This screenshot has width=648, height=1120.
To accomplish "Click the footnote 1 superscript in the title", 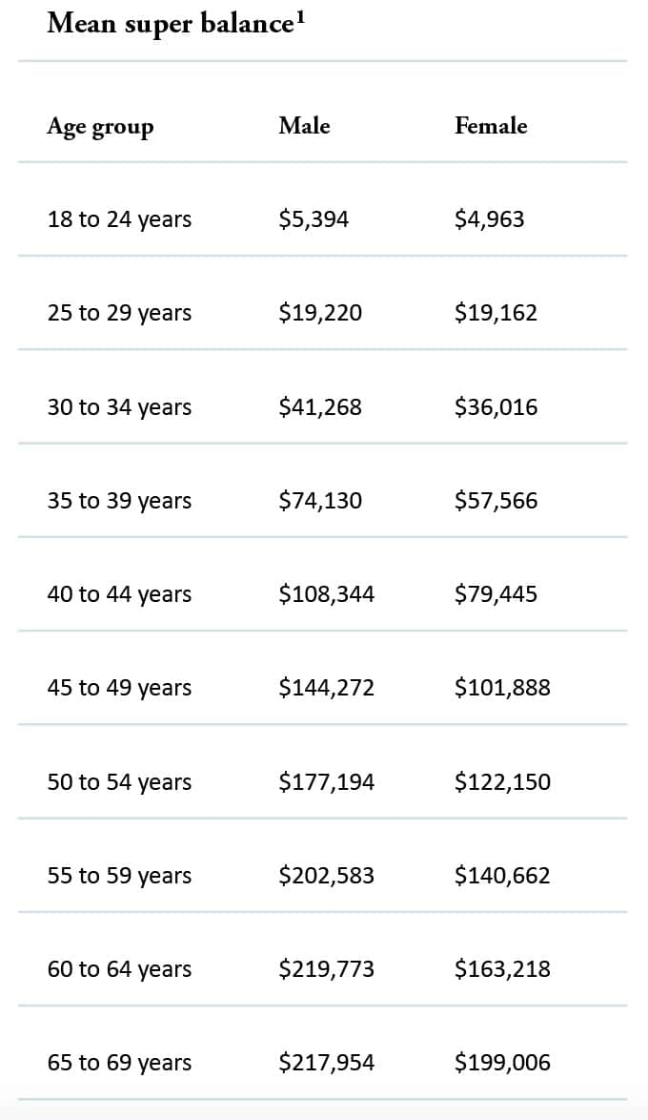I will click(300, 16).
